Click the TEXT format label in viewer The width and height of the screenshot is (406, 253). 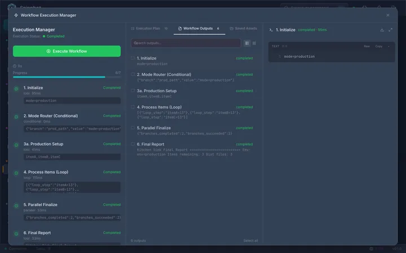coord(276,46)
